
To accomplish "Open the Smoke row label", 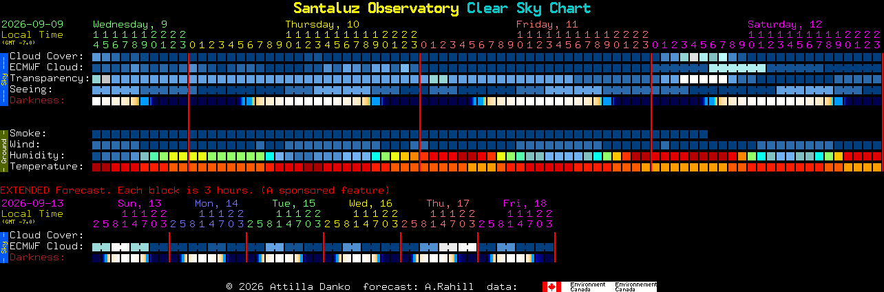I will click(28, 134).
